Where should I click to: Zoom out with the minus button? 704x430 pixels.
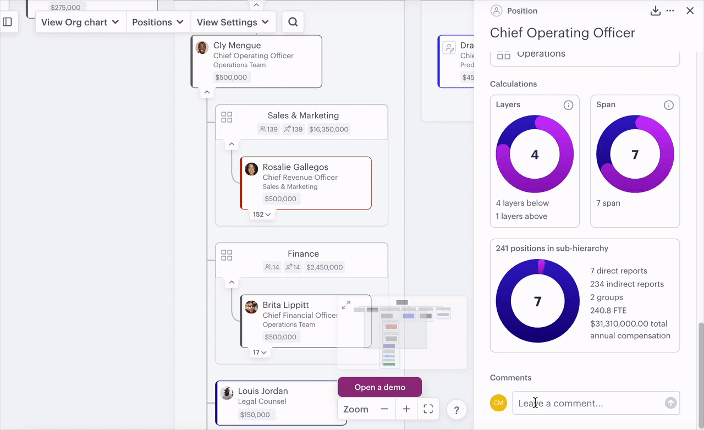click(x=384, y=409)
